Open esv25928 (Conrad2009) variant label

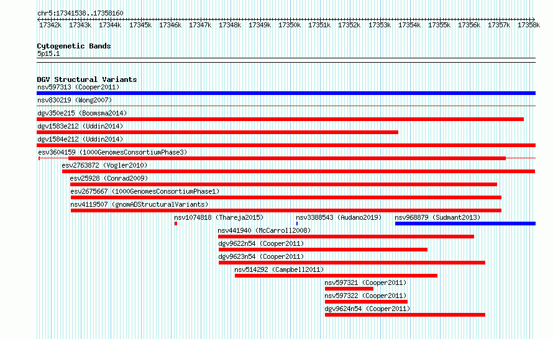coord(109,178)
